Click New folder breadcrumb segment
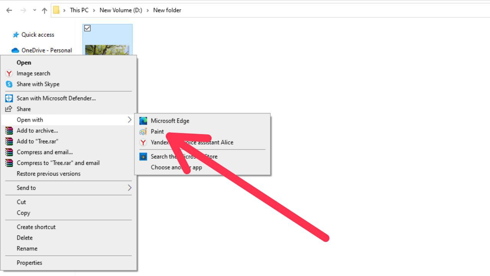 pyautogui.click(x=167, y=10)
